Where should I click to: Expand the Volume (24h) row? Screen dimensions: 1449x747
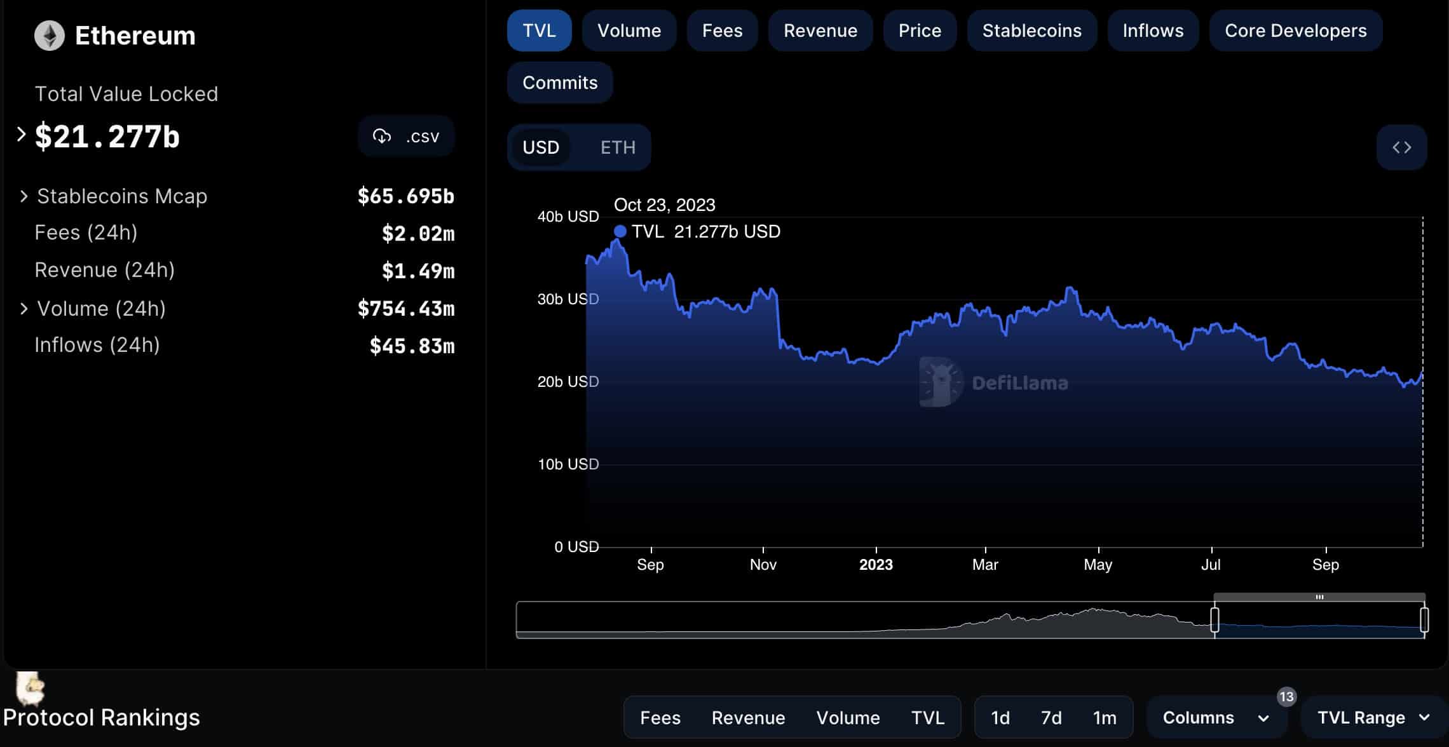pos(24,309)
